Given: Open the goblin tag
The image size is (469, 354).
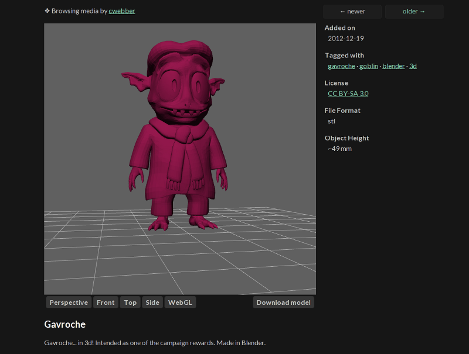Looking at the screenshot, I should click(369, 66).
